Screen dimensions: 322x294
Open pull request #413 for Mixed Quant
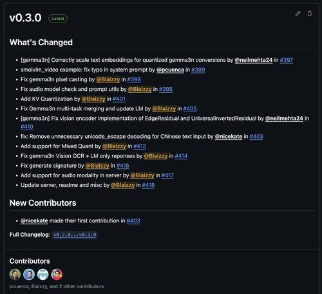pyautogui.click(x=140, y=146)
